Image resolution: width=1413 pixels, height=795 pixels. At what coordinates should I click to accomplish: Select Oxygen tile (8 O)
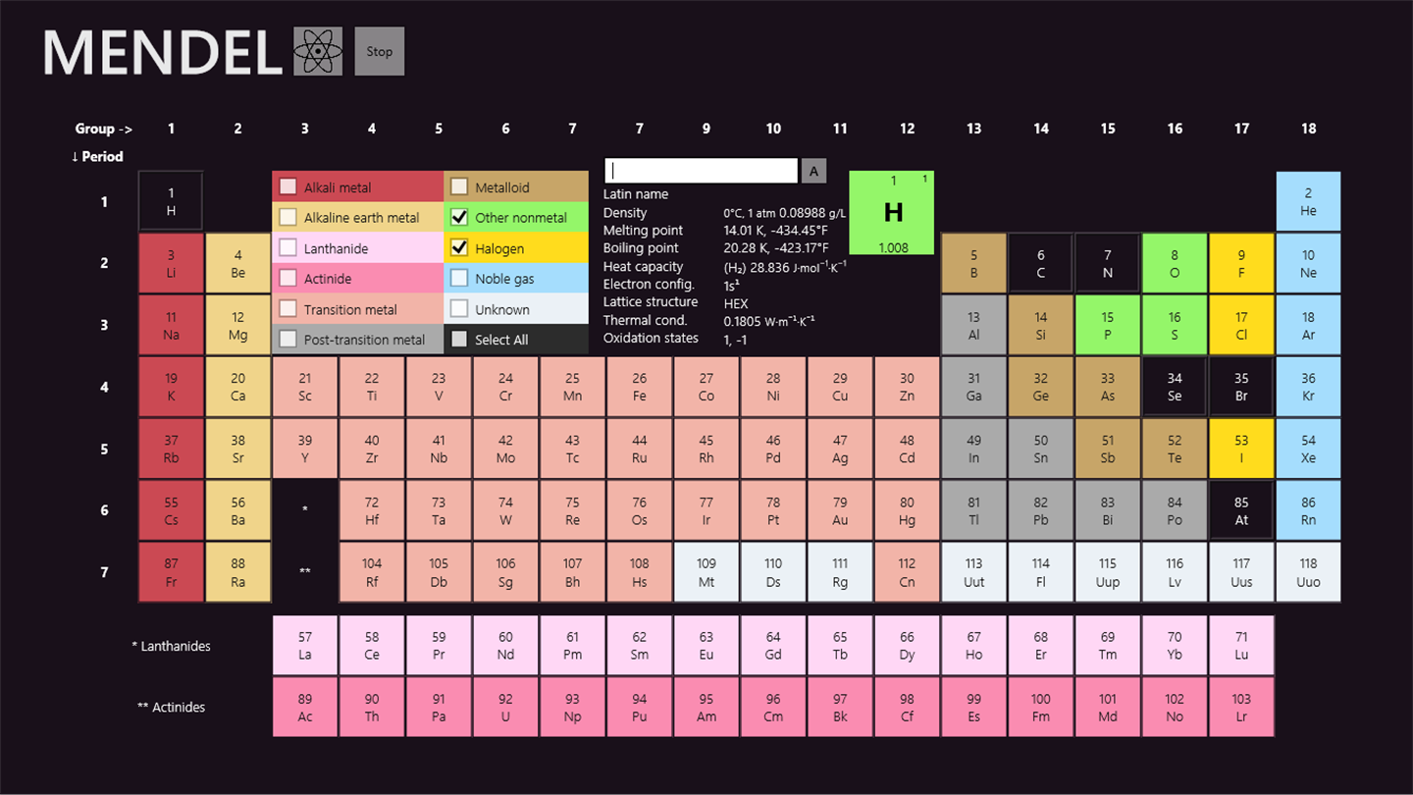point(1175,263)
